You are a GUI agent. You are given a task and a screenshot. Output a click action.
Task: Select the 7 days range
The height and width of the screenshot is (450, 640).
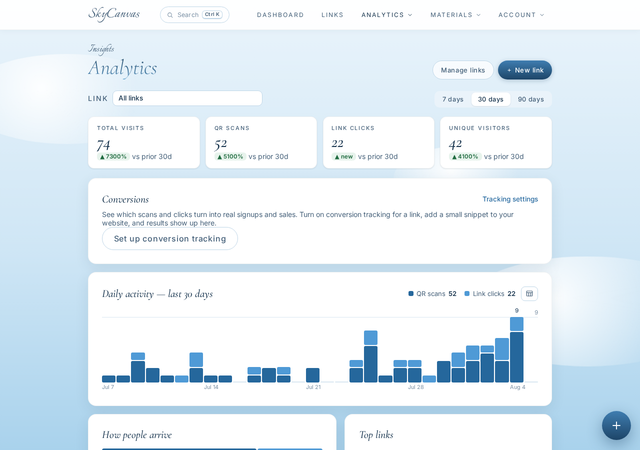point(453,99)
